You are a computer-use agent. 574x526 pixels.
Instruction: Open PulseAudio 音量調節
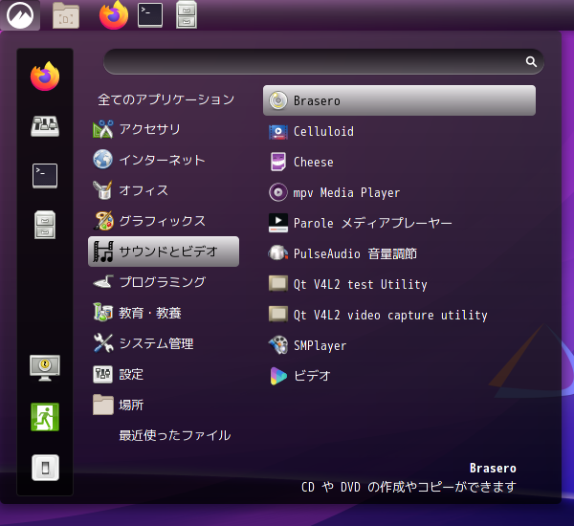click(399, 253)
